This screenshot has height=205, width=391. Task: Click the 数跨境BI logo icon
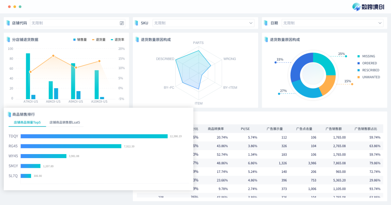pyautogui.click(x=356, y=7)
